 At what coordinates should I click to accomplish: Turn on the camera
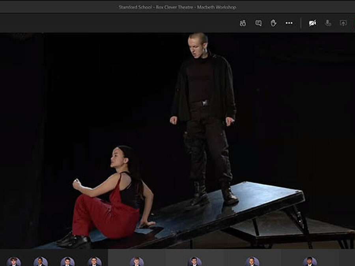tap(312, 23)
